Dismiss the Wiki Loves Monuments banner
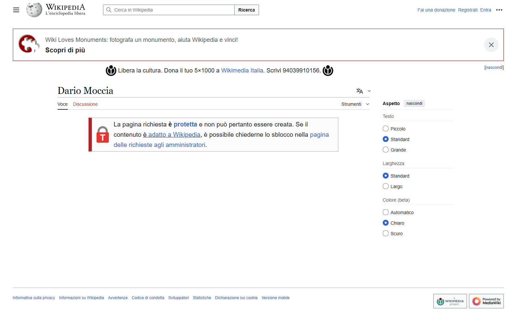Image resolution: width=516 pixels, height=311 pixels. [491, 45]
